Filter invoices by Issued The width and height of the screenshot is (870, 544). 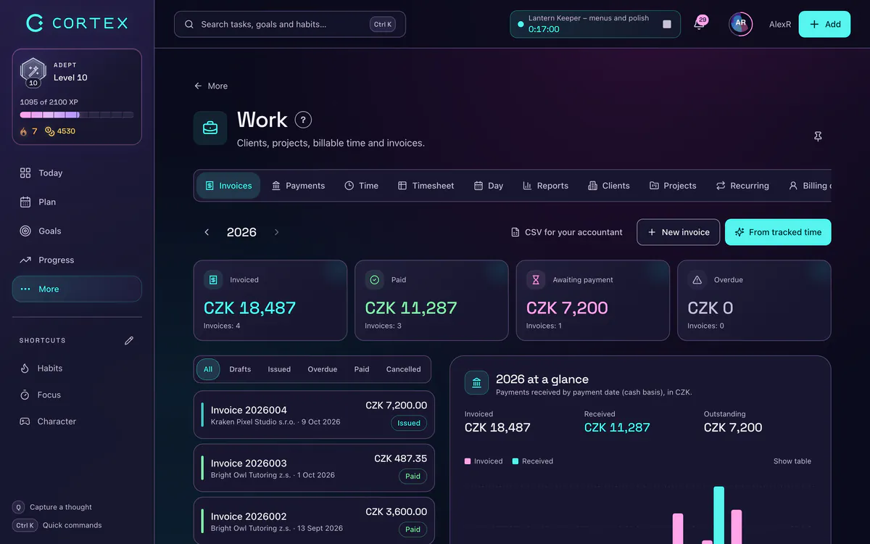click(279, 369)
